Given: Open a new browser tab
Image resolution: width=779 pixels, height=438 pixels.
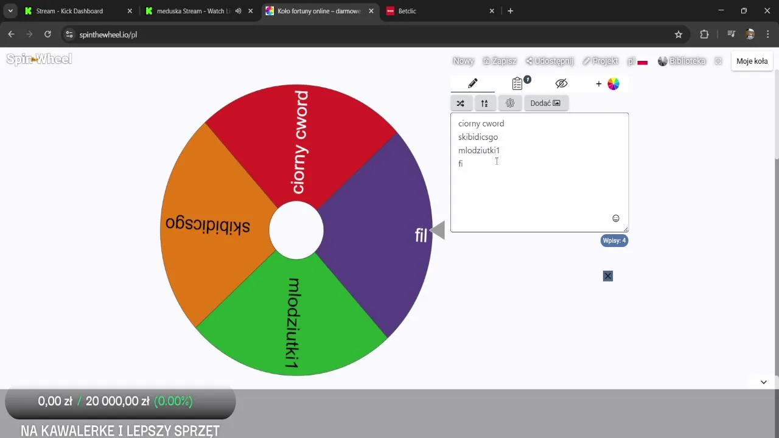Looking at the screenshot, I should (x=510, y=11).
